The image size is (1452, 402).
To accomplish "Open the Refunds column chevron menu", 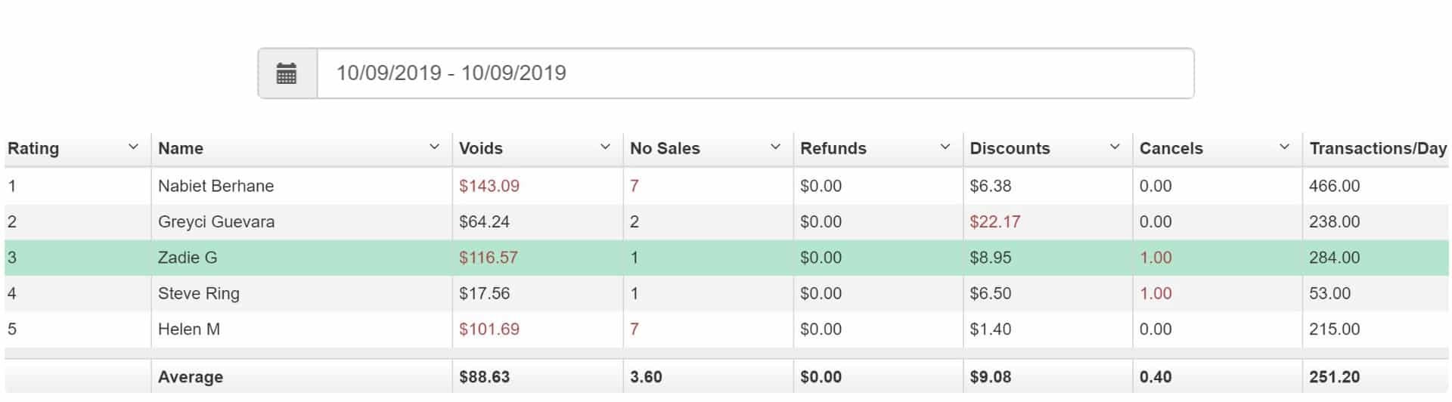I will point(945,147).
